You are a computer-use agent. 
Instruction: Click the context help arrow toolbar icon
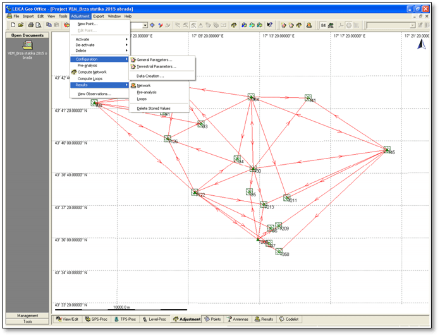[270, 25]
